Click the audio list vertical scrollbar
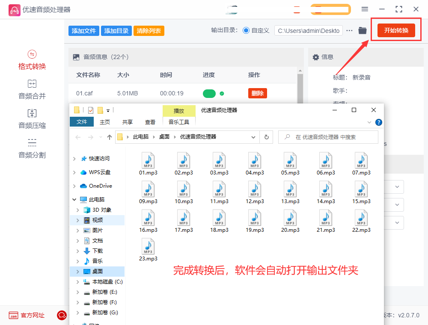Screen dimensions: 428x325 [x=300, y=89]
